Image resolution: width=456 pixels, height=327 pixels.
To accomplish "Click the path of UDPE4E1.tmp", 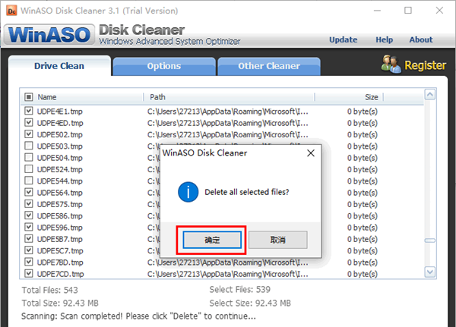I will pos(228,112).
